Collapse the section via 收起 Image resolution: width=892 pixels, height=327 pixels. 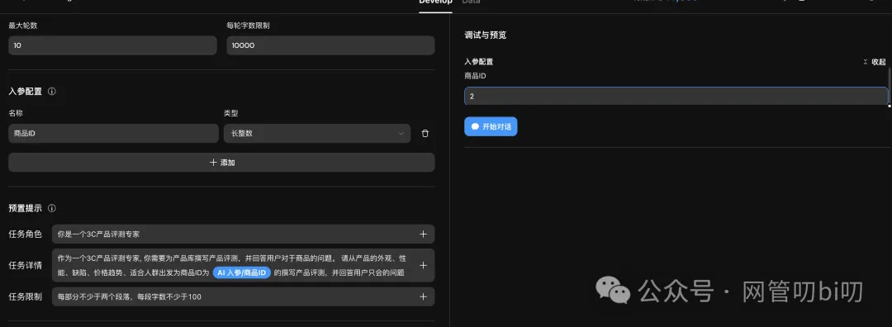click(875, 61)
